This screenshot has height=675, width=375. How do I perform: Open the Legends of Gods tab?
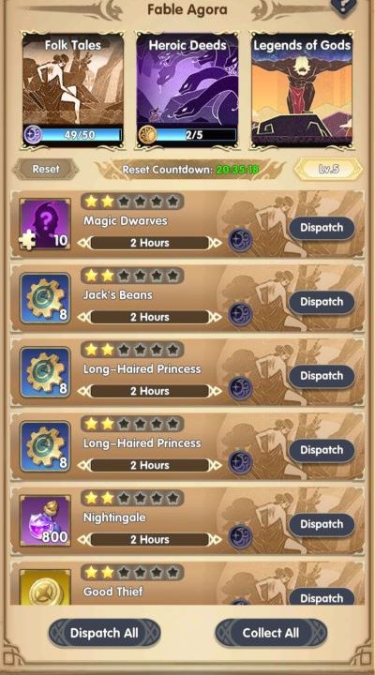[302, 90]
